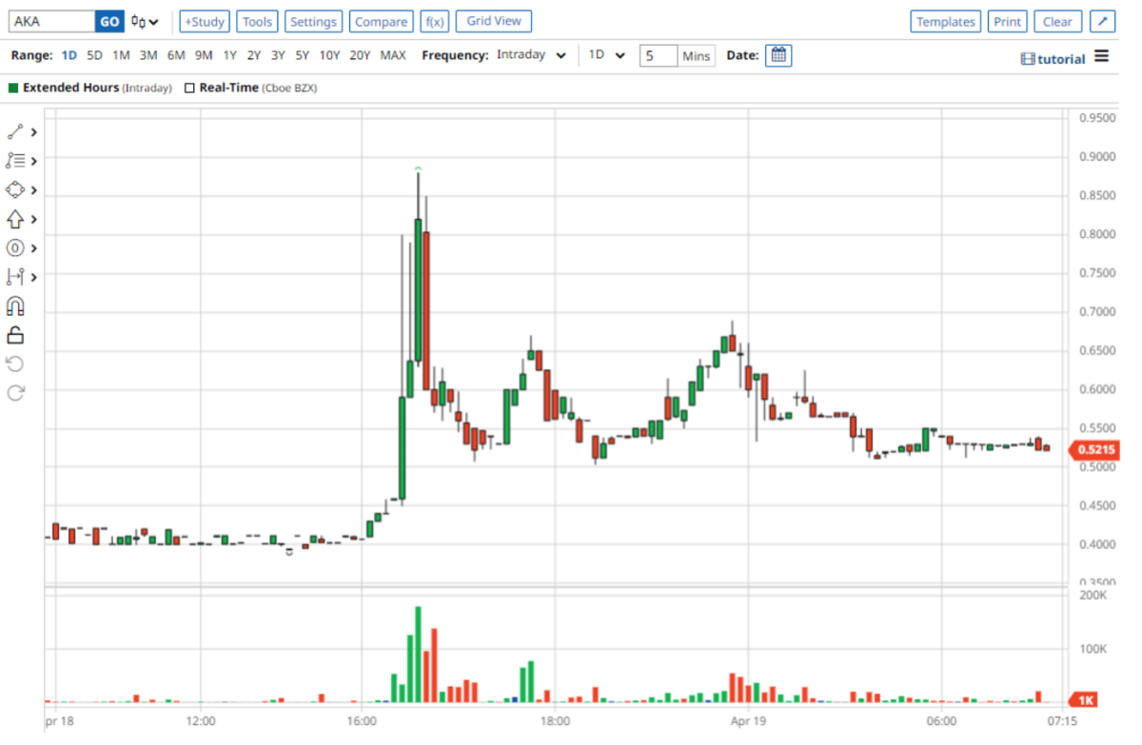Select the Fibonacci retracement tool
Image resolution: width=1142 pixels, height=745 pixels.
[15, 161]
